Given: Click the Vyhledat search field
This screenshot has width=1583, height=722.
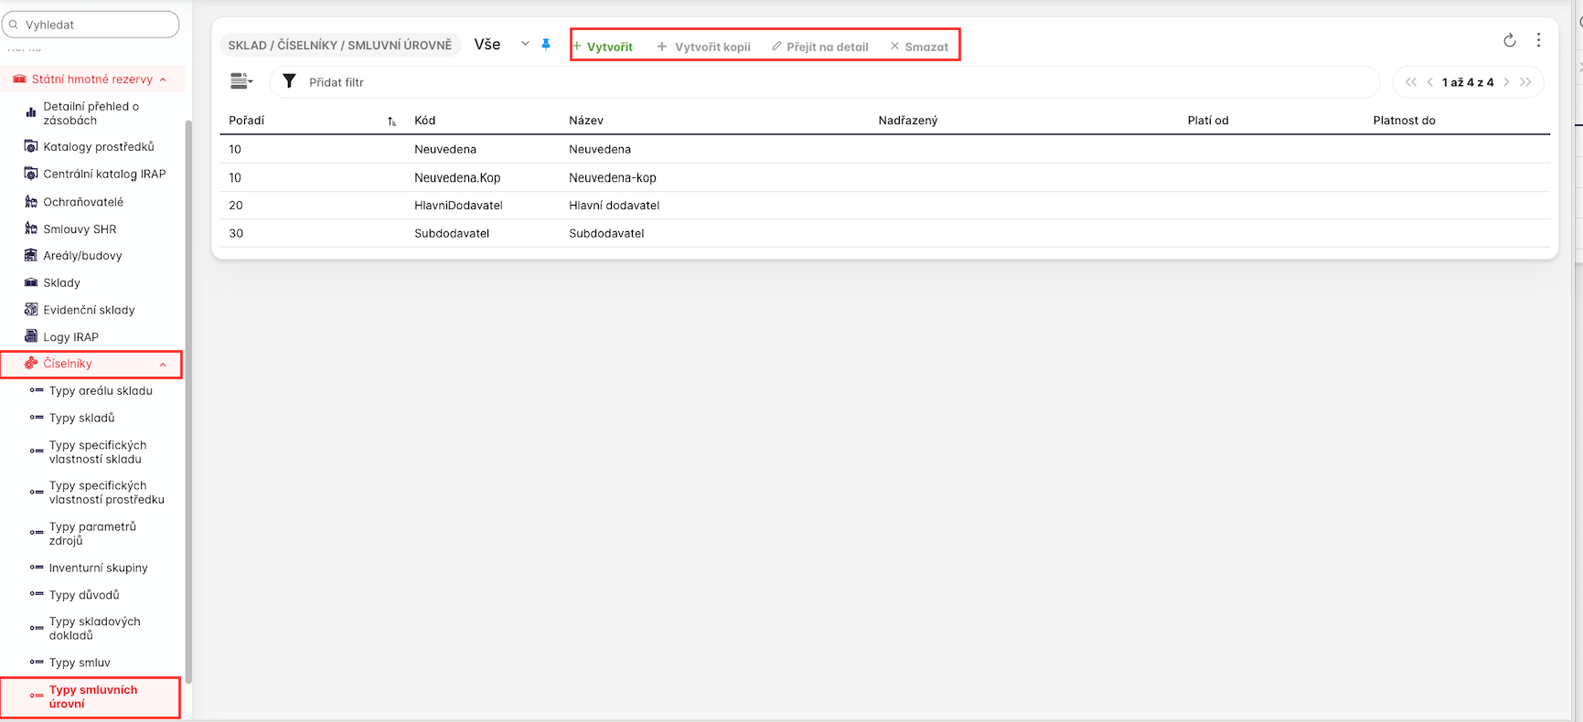Looking at the screenshot, I should coord(91,25).
